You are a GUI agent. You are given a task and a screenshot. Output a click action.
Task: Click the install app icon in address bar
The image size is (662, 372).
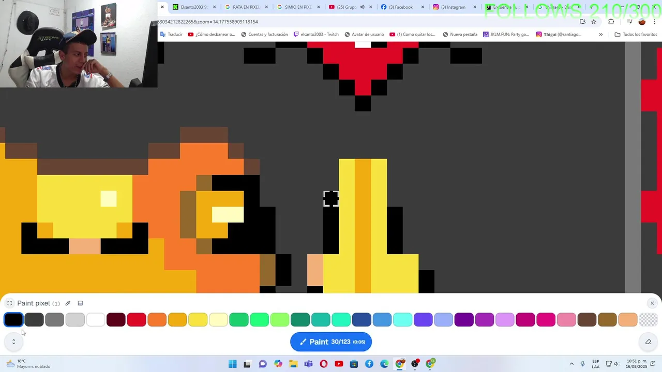[583, 22]
